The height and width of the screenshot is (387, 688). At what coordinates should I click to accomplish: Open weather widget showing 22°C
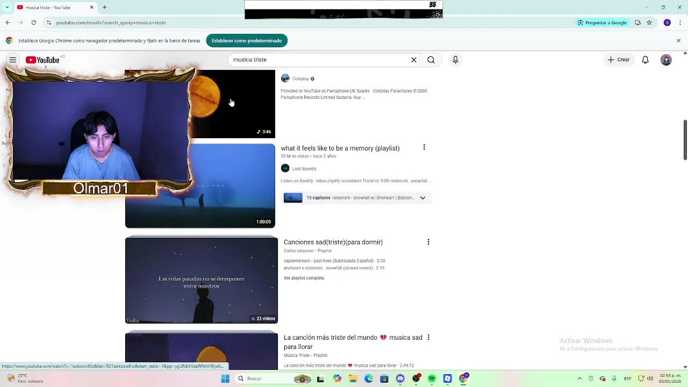pyautogui.click(x=24, y=378)
